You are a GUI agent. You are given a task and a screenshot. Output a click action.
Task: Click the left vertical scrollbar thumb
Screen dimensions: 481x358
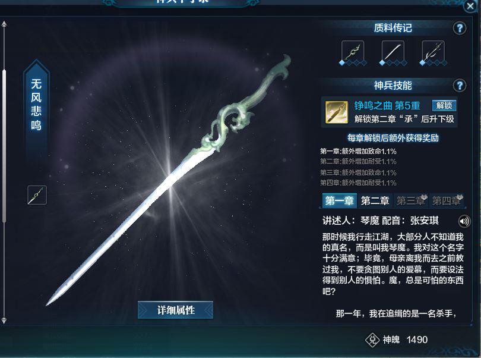coord(4,146)
